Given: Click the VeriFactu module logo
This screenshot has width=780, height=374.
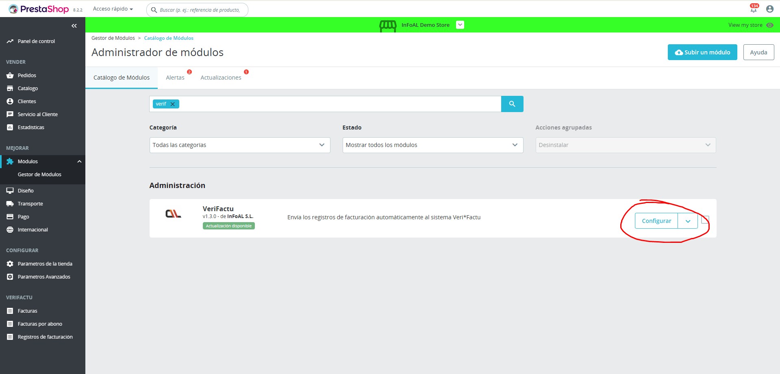Looking at the screenshot, I should coord(173,214).
